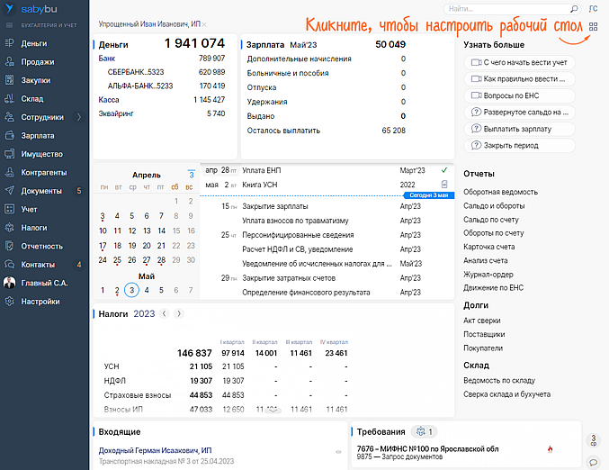Toggle the hamburger menu to collapse sidebar
The width and height of the screenshot is (609, 470).
point(9,25)
